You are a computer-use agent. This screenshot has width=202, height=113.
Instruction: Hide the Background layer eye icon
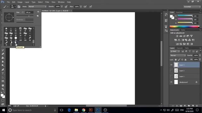[x=171, y=82]
